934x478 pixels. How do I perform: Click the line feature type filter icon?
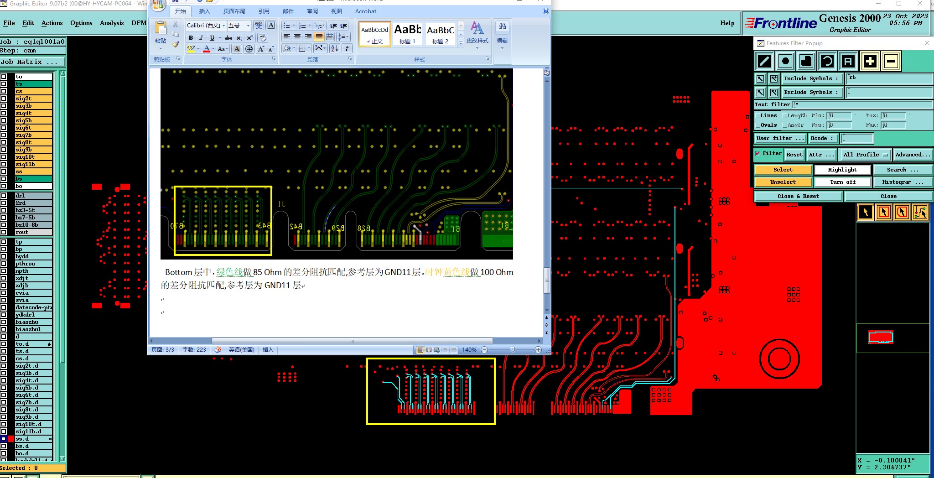(x=764, y=61)
